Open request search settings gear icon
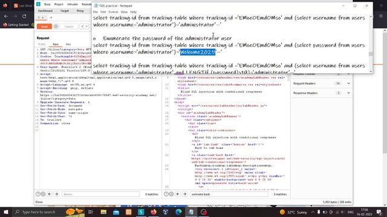The width and height of the screenshot is (387, 217). [x=43, y=194]
